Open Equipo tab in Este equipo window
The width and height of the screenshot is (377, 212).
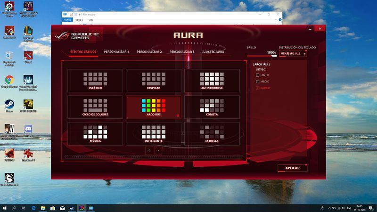pos(79,20)
